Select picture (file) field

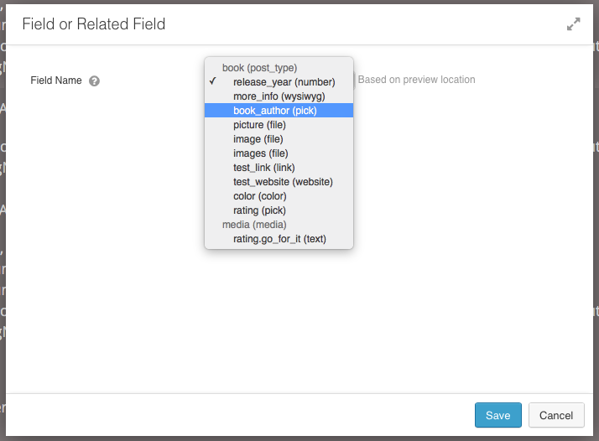[279, 125]
